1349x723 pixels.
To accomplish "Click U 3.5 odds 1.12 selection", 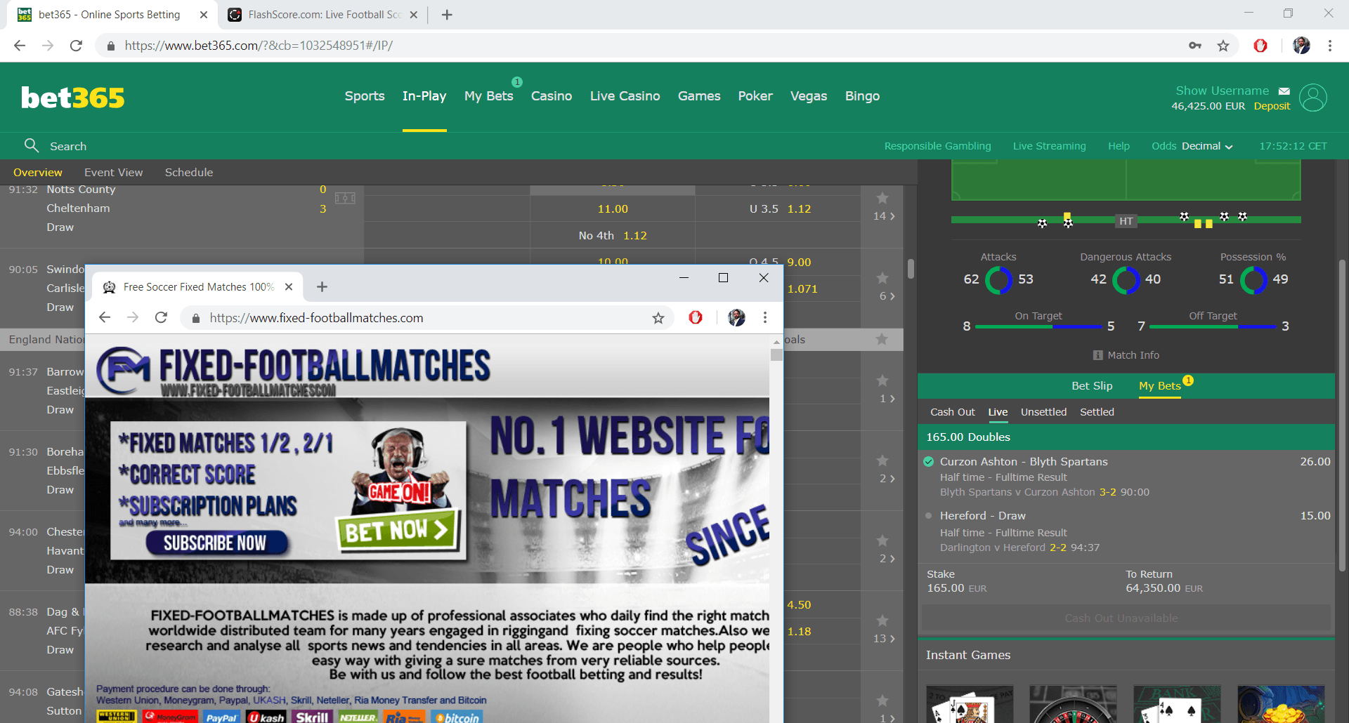I will [x=780, y=209].
